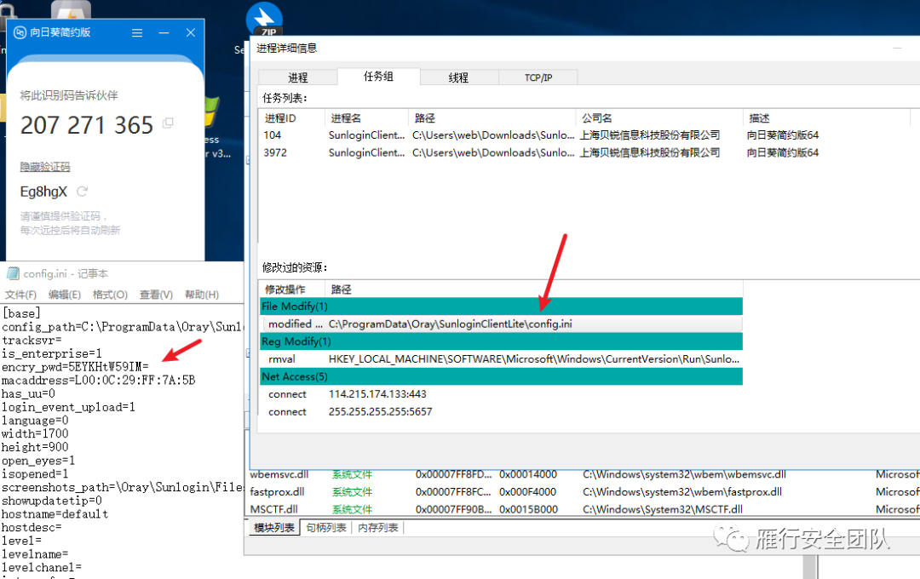Click the verification code Eg8hgX text
This screenshot has height=579, width=920.
pos(43,192)
